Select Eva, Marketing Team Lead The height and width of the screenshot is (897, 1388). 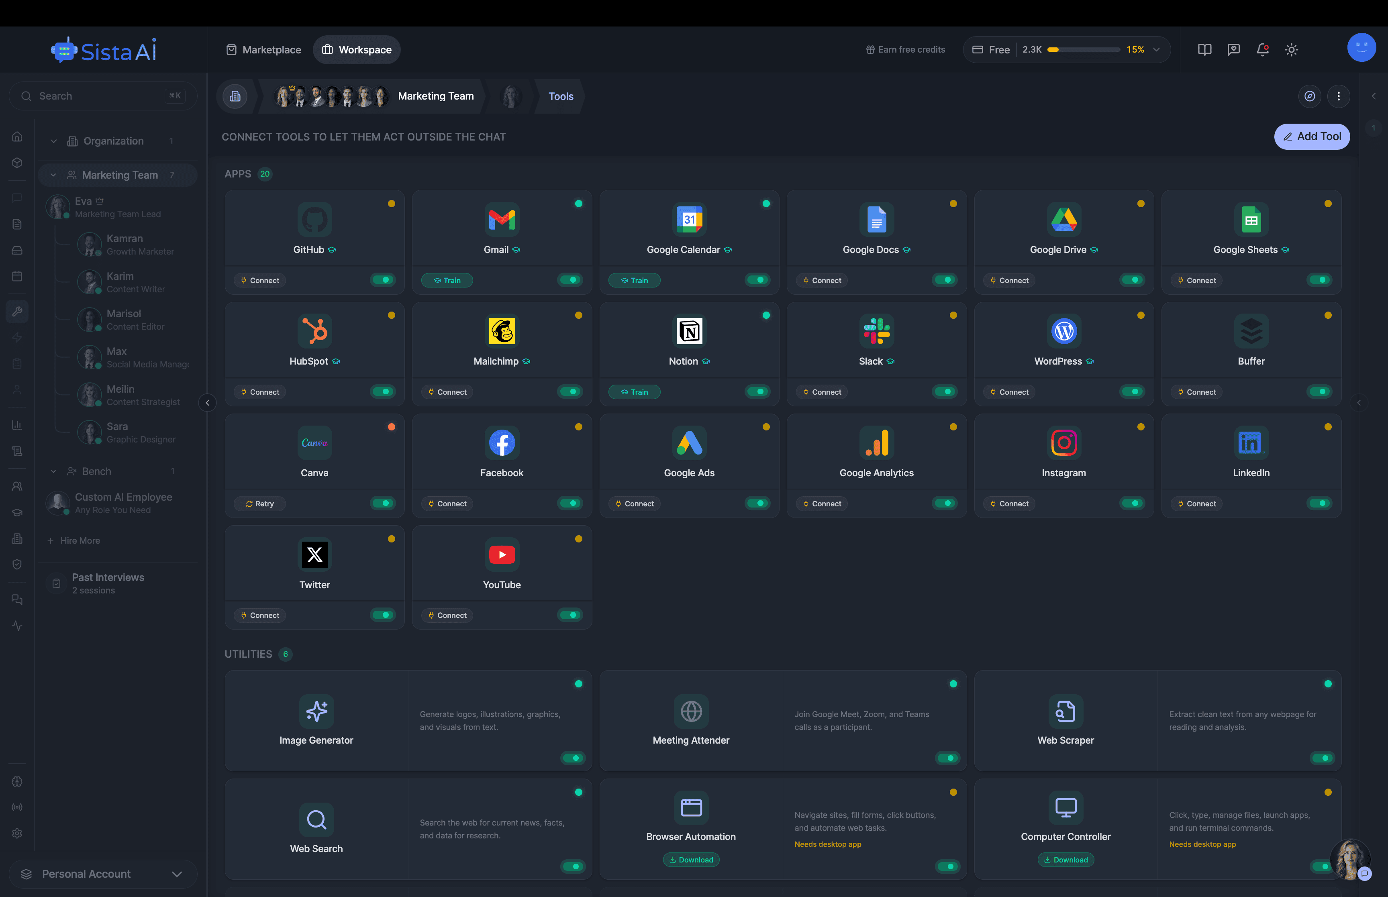pyautogui.click(x=118, y=207)
